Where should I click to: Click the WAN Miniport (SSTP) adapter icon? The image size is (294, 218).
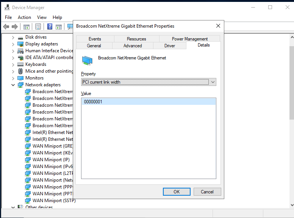click(x=28, y=201)
